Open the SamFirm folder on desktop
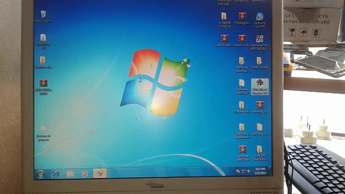 pos(43,63)
